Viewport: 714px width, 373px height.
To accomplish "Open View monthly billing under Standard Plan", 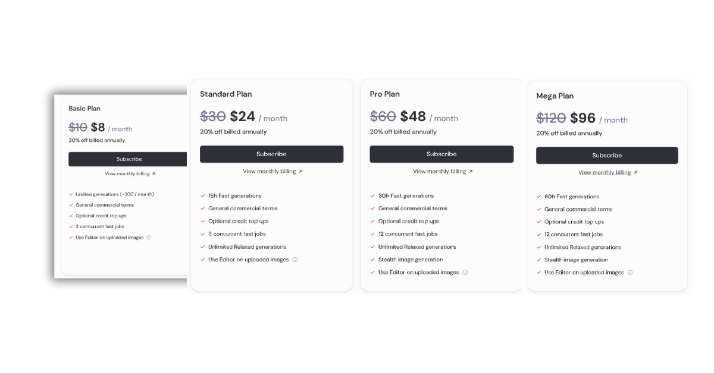I will (269, 172).
